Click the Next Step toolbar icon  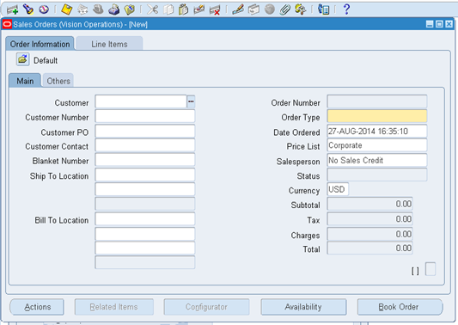point(82,9)
